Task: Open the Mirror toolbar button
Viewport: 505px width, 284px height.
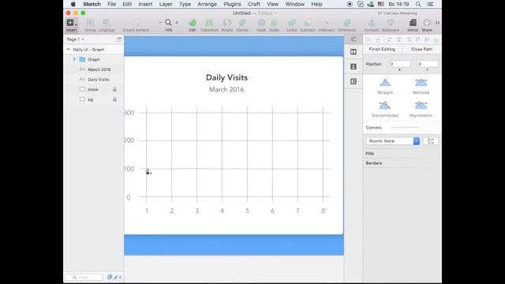Action: (413, 23)
